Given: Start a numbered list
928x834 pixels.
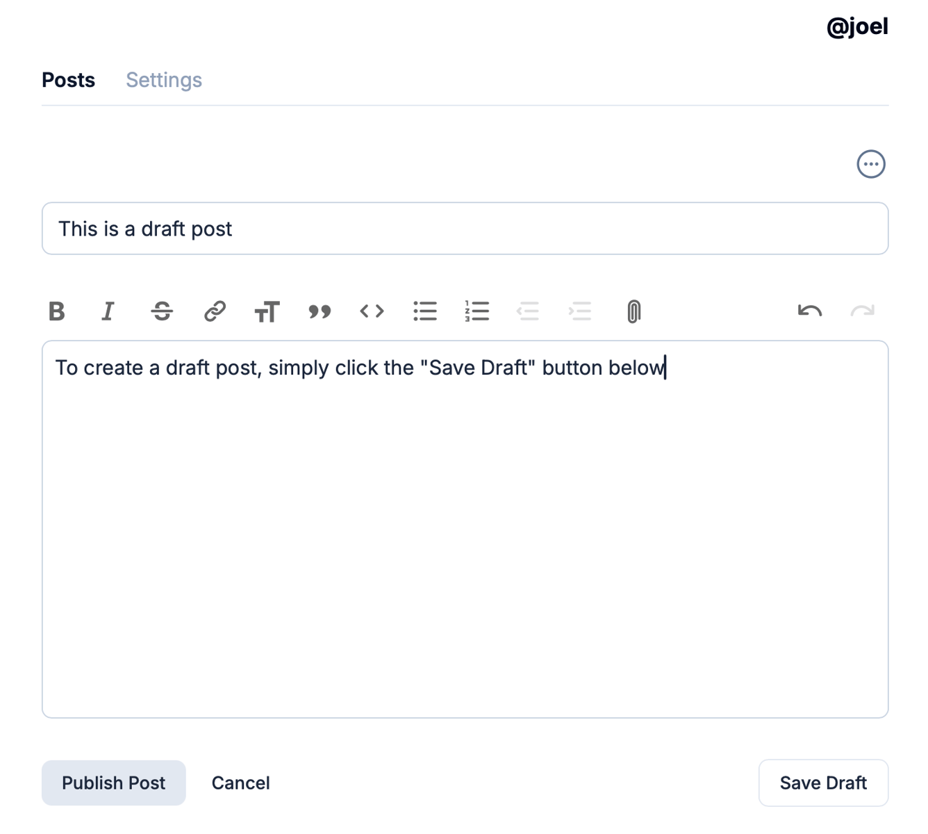Looking at the screenshot, I should [477, 311].
